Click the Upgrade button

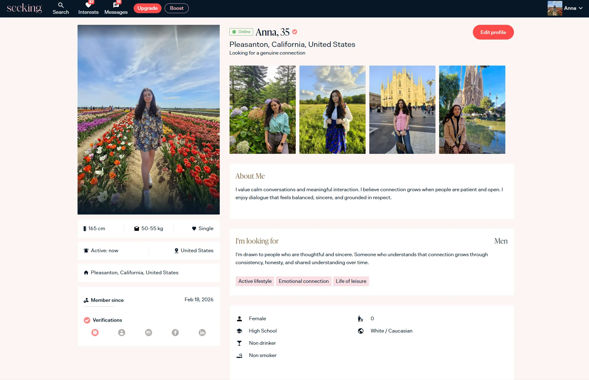coord(147,8)
